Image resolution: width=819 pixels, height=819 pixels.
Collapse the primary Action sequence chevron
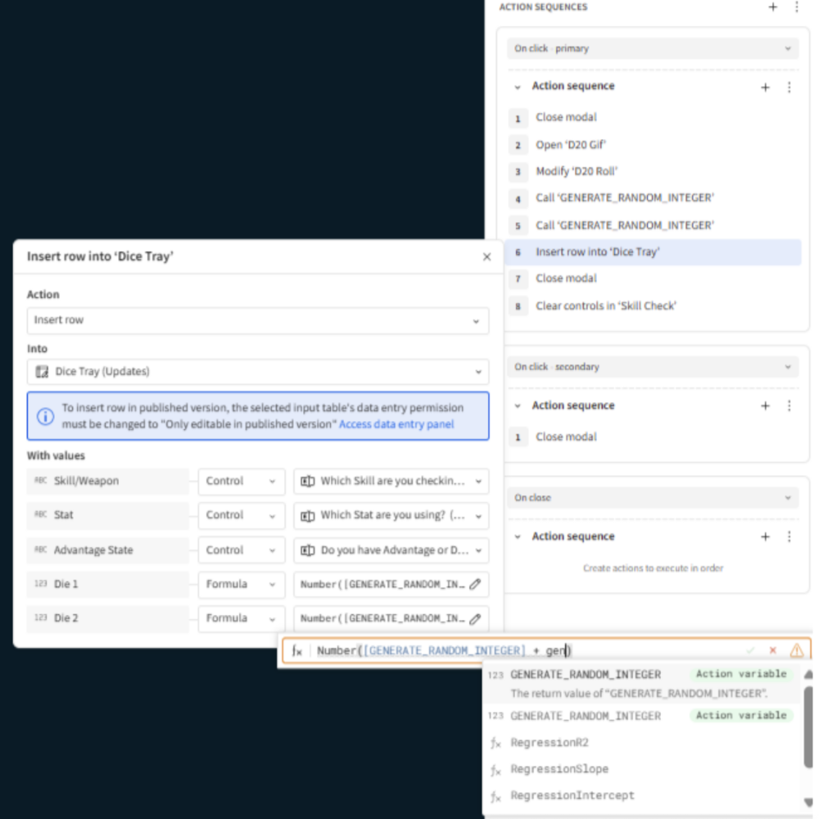518,87
